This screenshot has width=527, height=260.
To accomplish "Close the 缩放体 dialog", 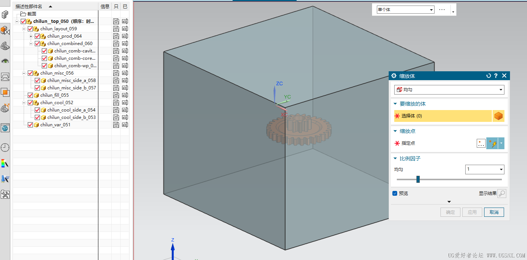I will [504, 76].
